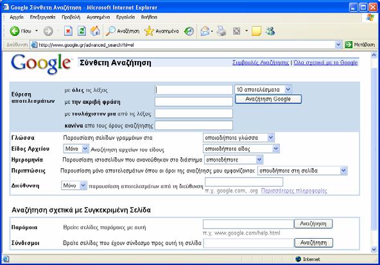This screenshot has width=380, height=265.
Task: Refresh the page with green arrows icon
Action: (82, 31)
